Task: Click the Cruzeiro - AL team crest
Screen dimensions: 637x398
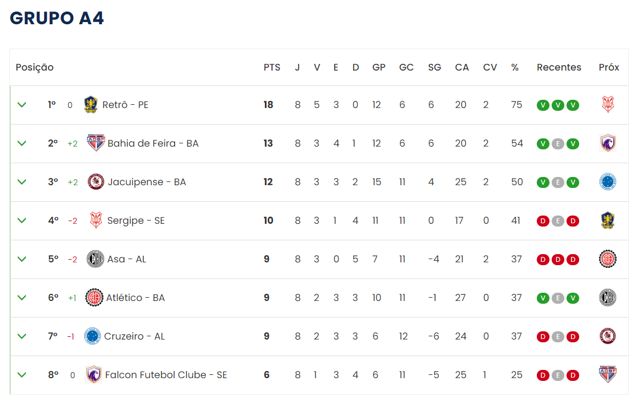Action: tap(92, 336)
